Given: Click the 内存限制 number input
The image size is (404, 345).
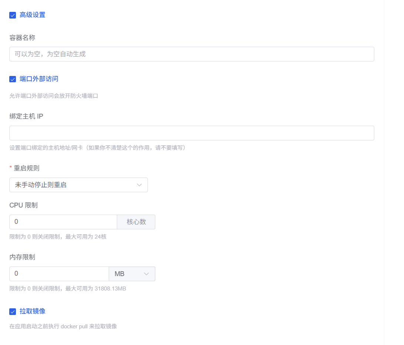Looking at the screenshot, I should coord(59,274).
